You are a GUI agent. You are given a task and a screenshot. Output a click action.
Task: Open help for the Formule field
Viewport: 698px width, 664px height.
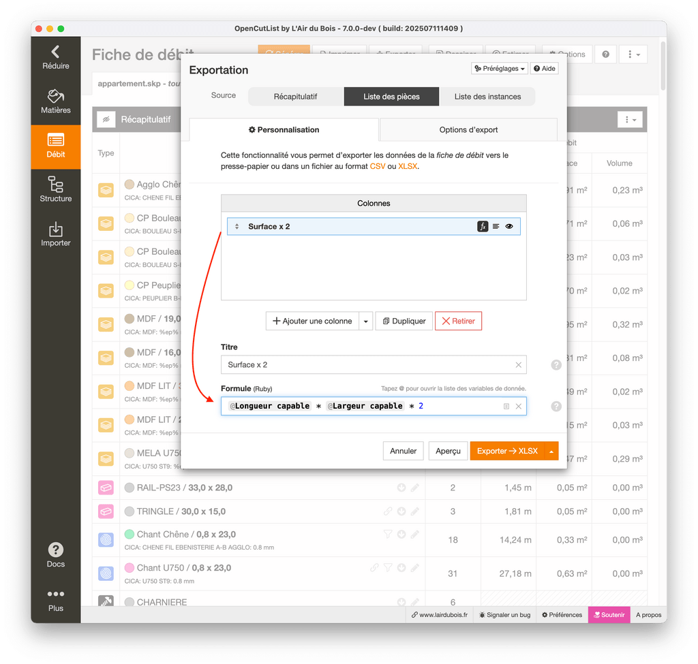tap(556, 406)
